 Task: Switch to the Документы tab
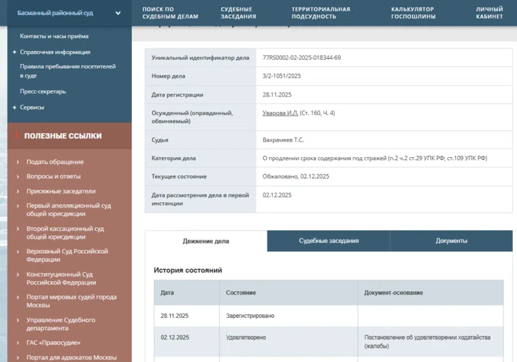(451, 241)
